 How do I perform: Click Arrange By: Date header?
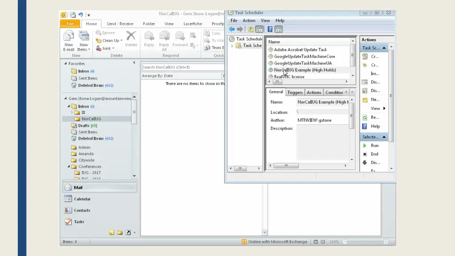tap(157, 76)
